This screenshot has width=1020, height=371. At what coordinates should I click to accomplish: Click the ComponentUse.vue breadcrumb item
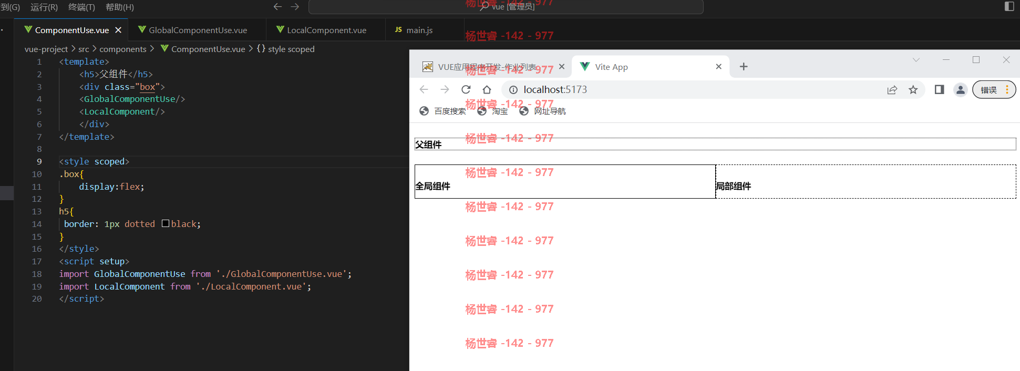208,49
